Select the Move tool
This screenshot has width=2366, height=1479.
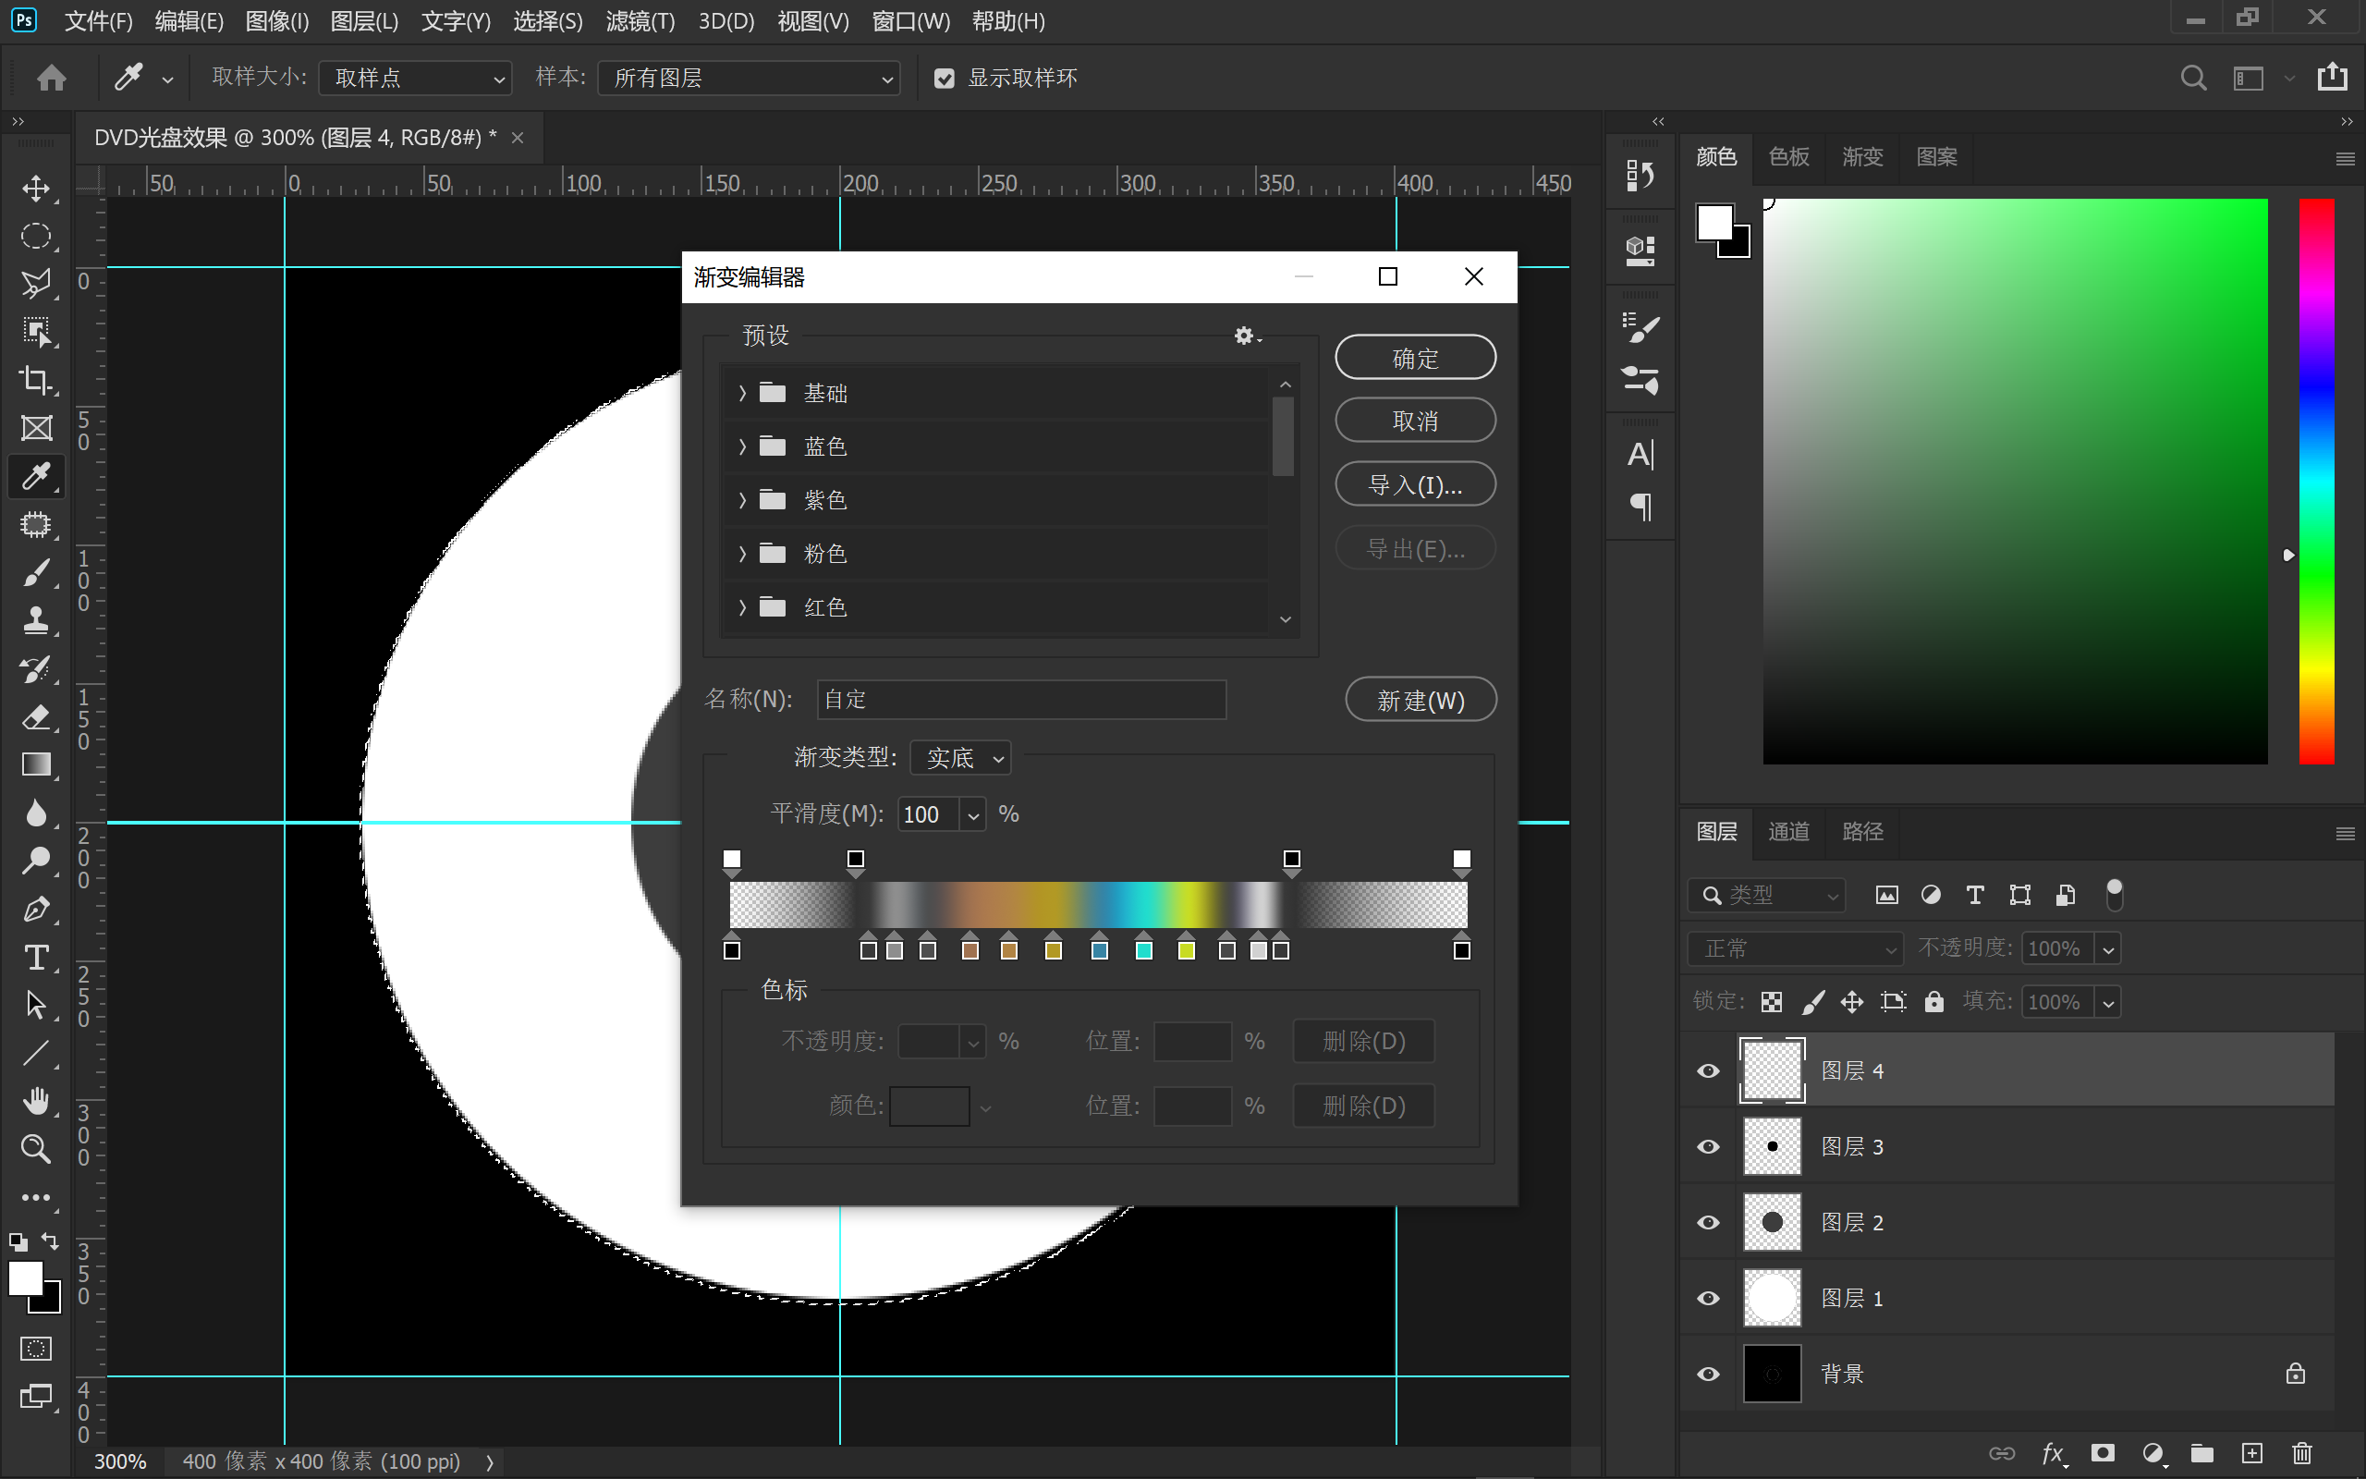(36, 188)
